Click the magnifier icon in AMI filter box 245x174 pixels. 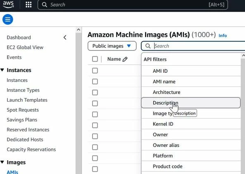point(148,46)
